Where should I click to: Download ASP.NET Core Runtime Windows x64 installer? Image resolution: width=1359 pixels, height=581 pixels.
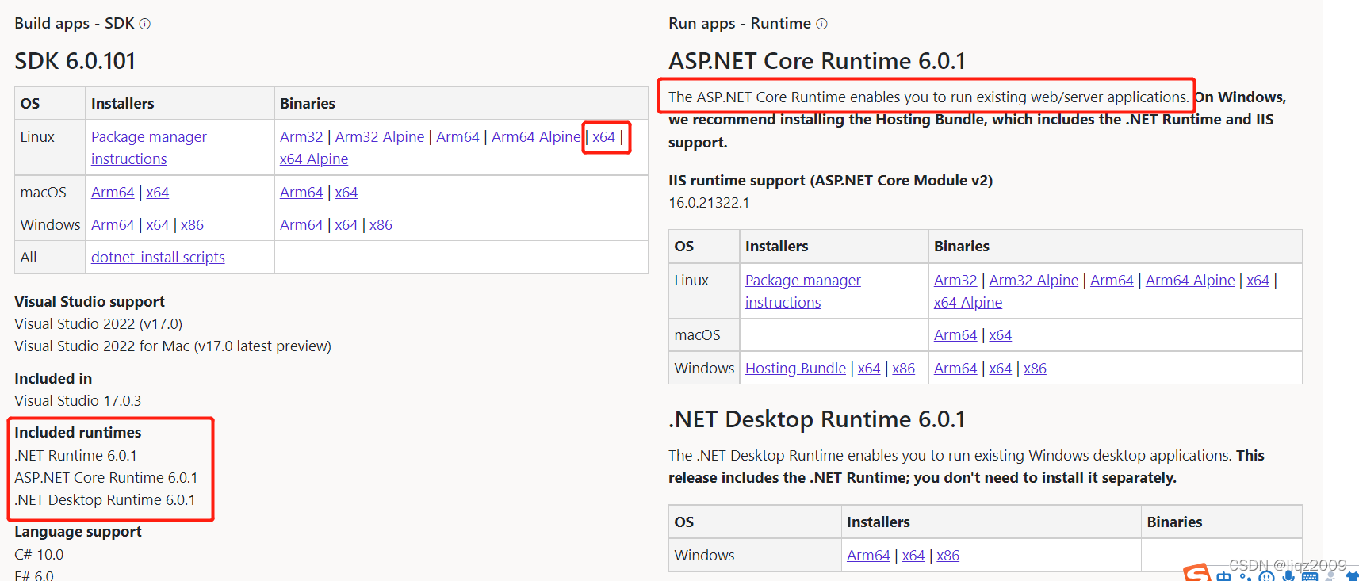[x=869, y=368]
